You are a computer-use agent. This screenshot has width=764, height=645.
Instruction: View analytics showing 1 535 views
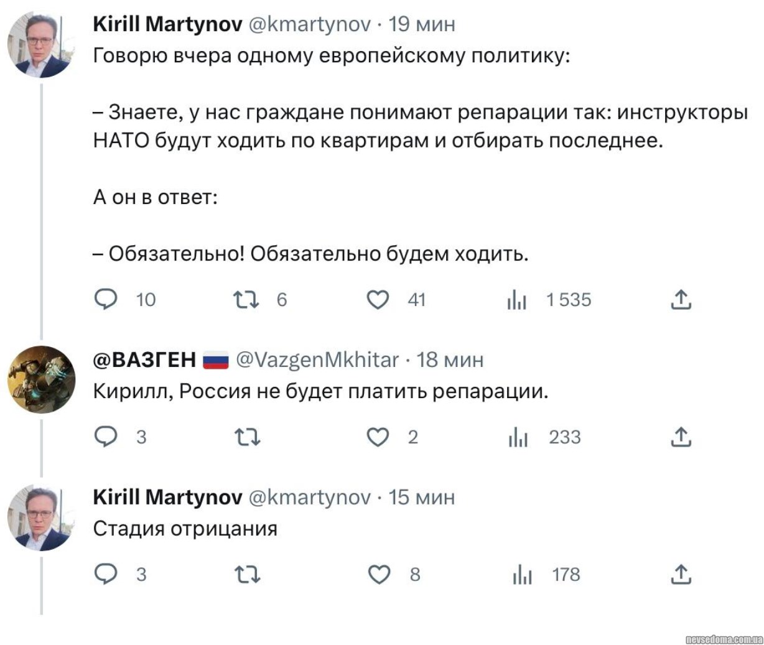[517, 300]
